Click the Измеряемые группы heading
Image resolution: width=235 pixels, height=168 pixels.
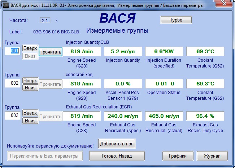117,31
